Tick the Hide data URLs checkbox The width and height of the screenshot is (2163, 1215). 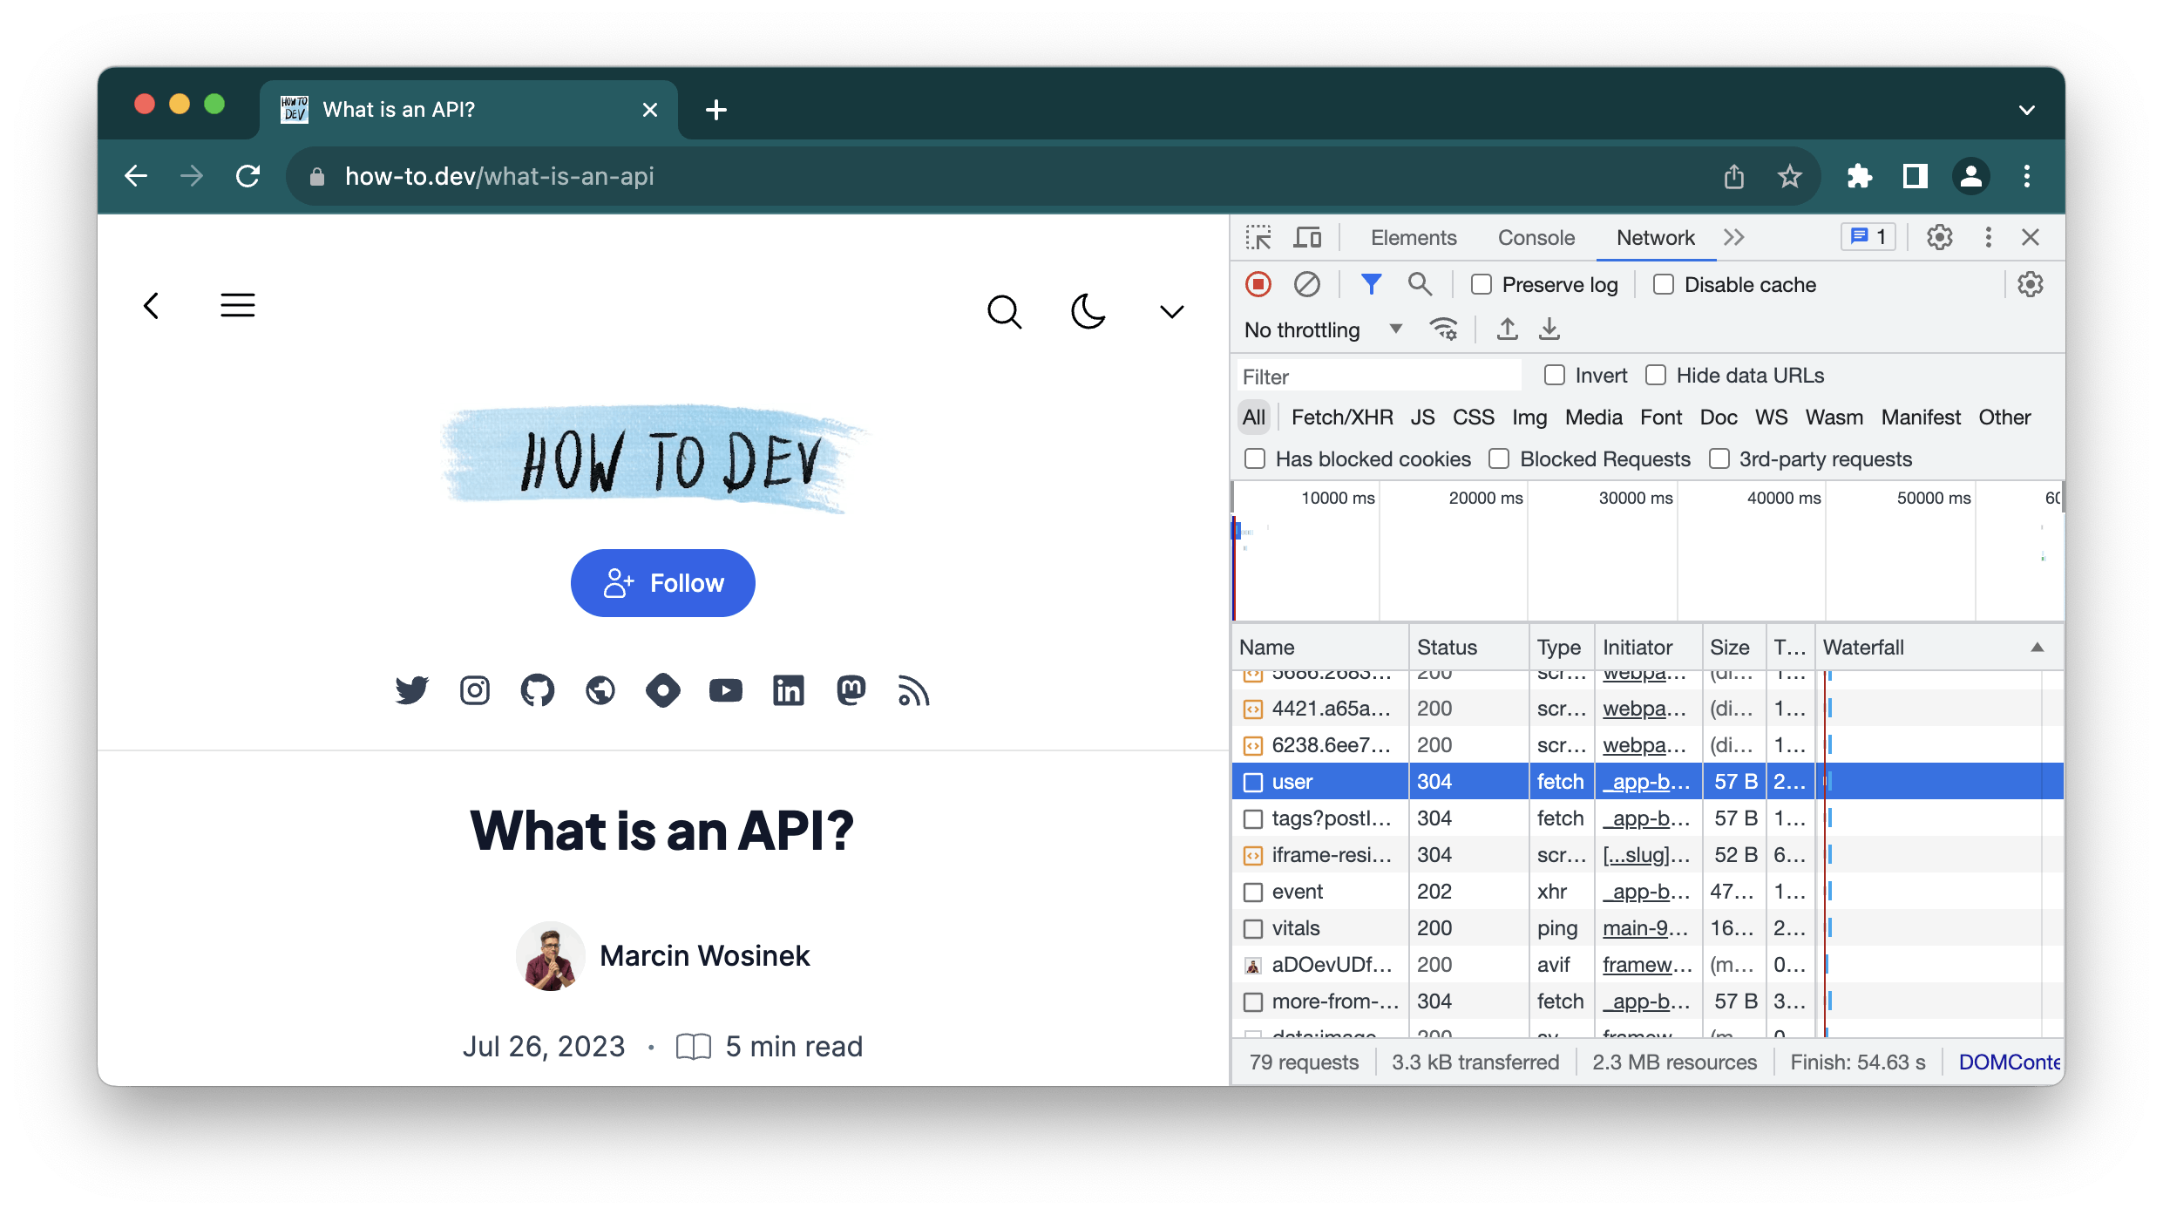(1656, 376)
